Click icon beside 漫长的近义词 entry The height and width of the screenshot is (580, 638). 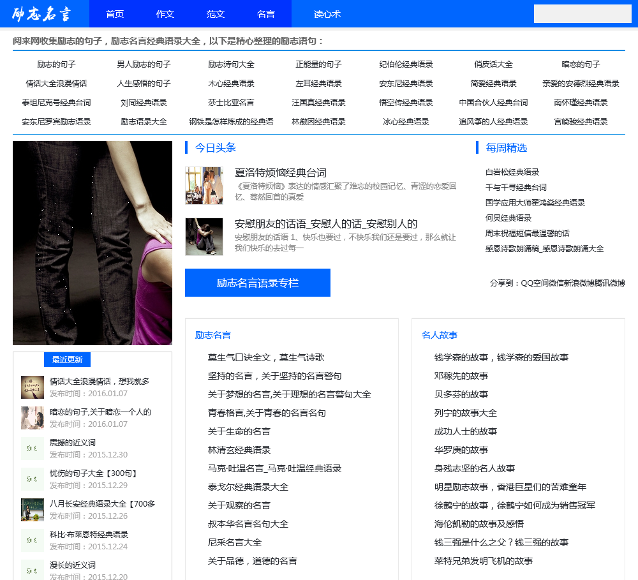tap(33, 570)
